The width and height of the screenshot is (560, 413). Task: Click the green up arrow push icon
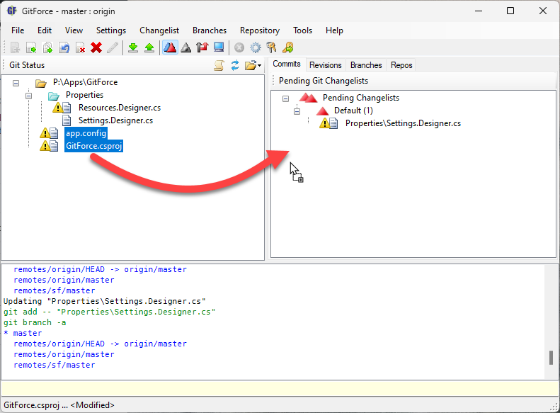[x=149, y=47]
